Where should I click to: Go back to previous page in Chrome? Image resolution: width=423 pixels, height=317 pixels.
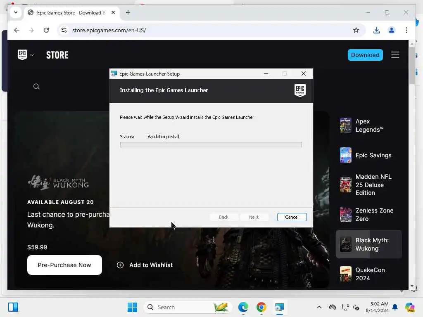tap(17, 30)
